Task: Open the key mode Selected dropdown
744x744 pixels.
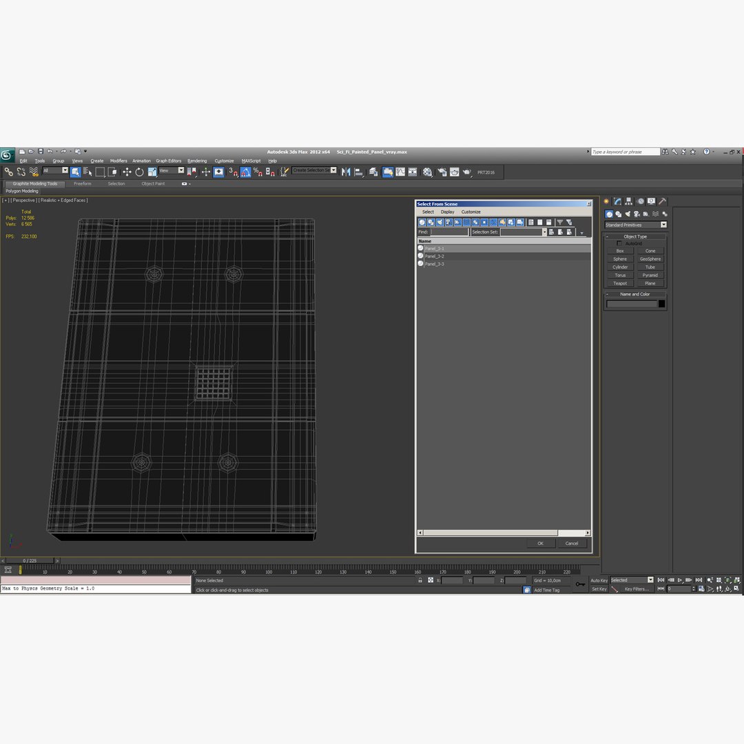Action: pos(632,580)
